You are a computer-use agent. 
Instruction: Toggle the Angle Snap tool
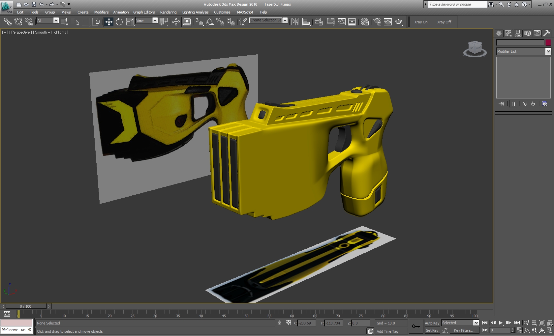tap(209, 22)
